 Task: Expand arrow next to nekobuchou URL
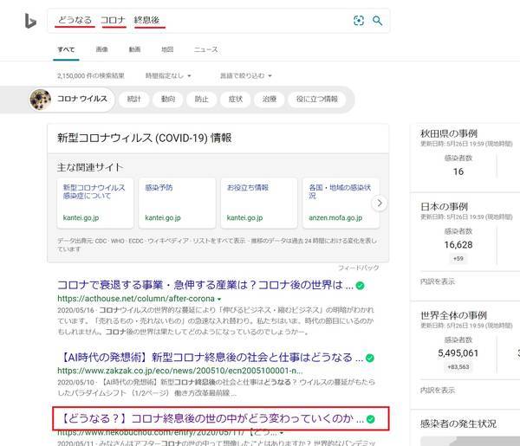point(282,433)
